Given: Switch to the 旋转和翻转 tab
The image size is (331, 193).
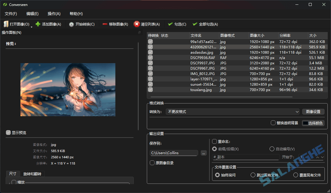Looking at the screenshot, I should coord(32,174).
